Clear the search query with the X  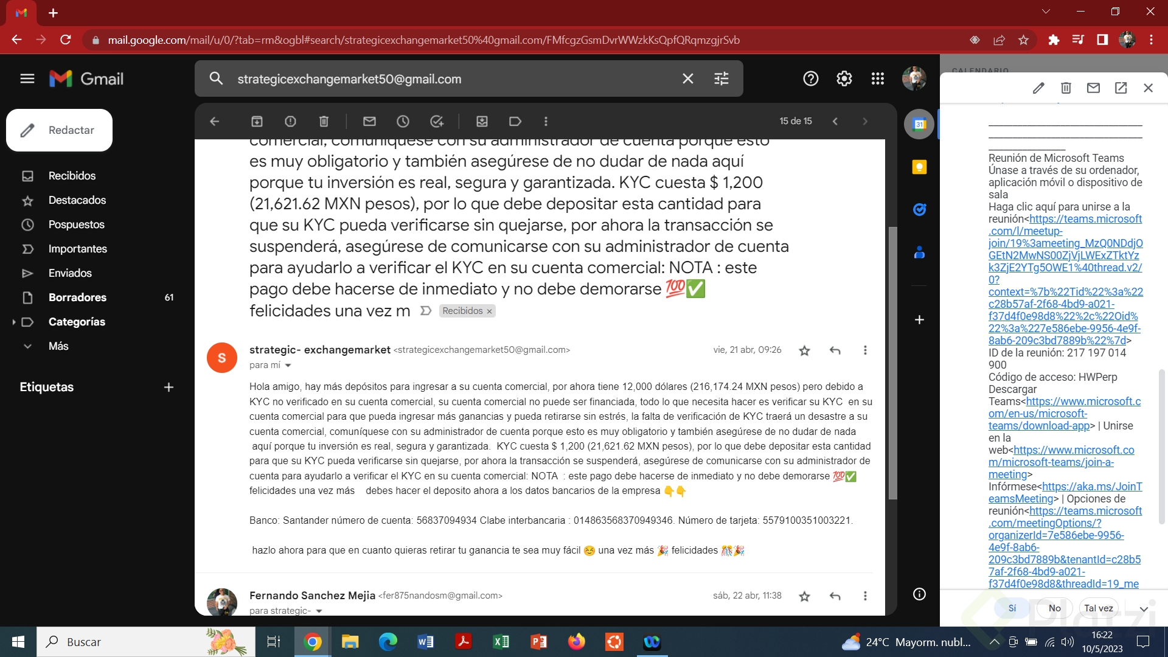pos(688,78)
